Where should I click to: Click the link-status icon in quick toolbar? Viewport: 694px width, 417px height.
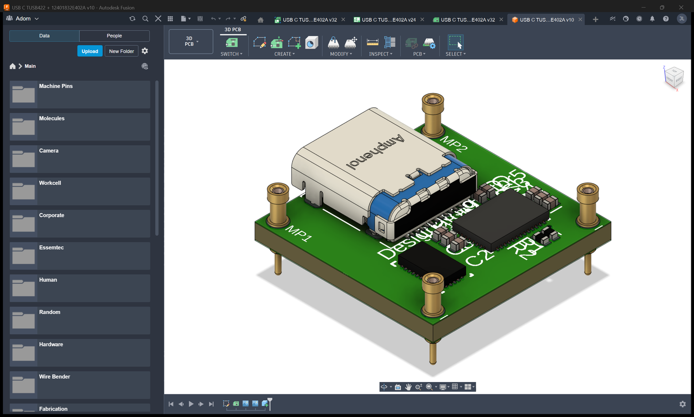[x=243, y=19]
